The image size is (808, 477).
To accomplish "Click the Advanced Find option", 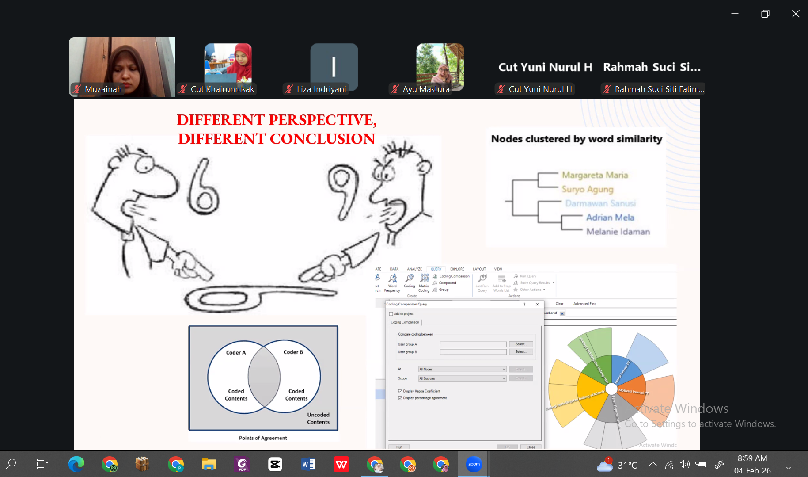I will coord(584,304).
